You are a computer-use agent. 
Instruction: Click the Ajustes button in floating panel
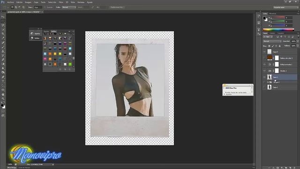pyautogui.click(x=36, y=33)
